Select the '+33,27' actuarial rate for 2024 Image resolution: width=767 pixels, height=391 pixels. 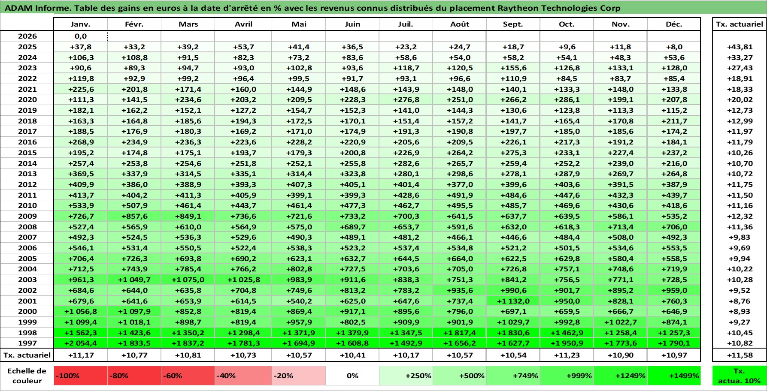[739, 57]
